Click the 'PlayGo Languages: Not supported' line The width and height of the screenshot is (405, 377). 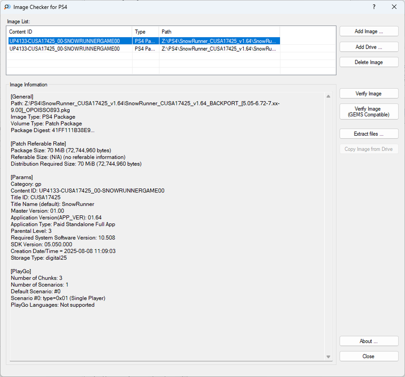point(53,305)
